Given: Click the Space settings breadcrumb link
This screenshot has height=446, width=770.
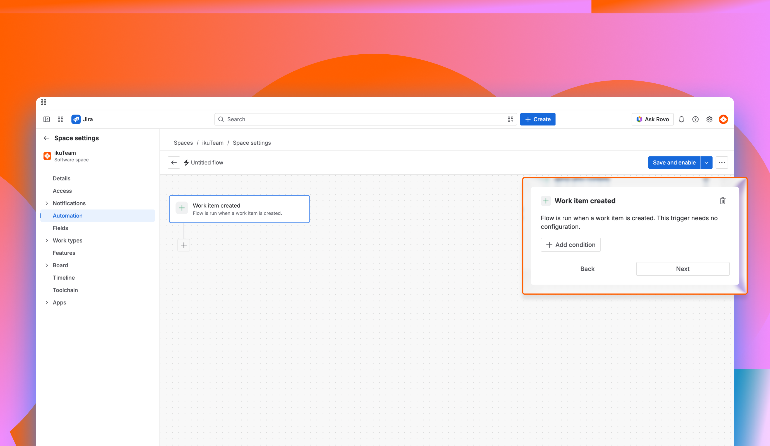Looking at the screenshot, I should pos(252,143).
